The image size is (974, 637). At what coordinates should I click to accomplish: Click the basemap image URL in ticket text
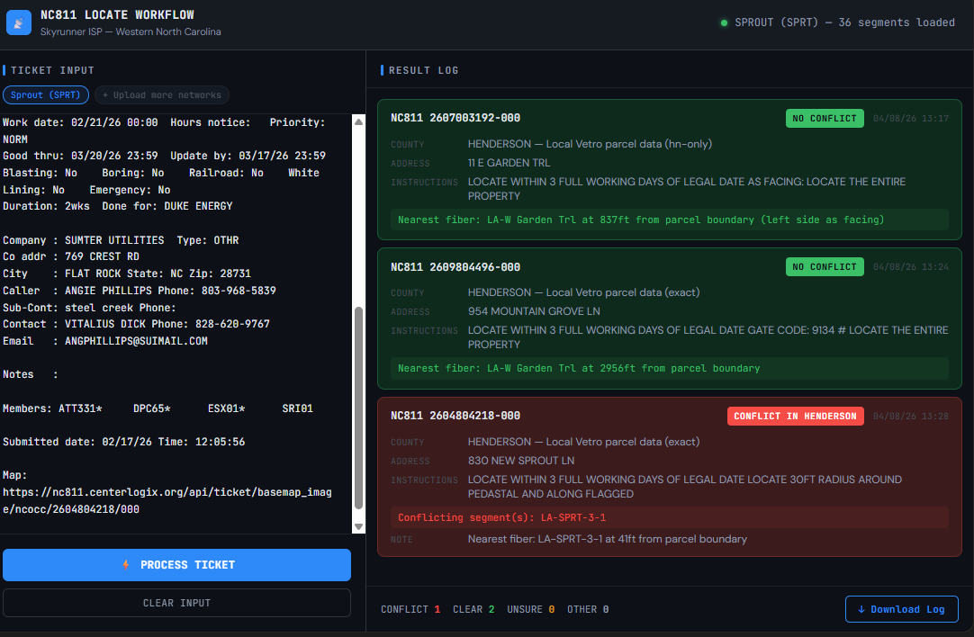(167, 500)
